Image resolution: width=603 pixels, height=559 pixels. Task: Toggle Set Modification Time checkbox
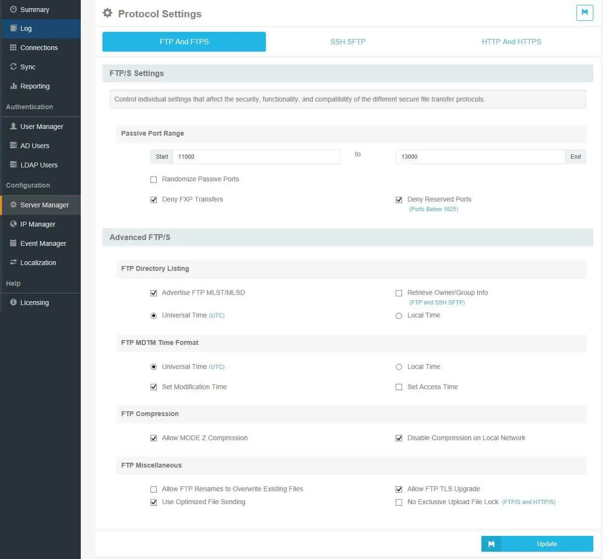tap(154, 387)
